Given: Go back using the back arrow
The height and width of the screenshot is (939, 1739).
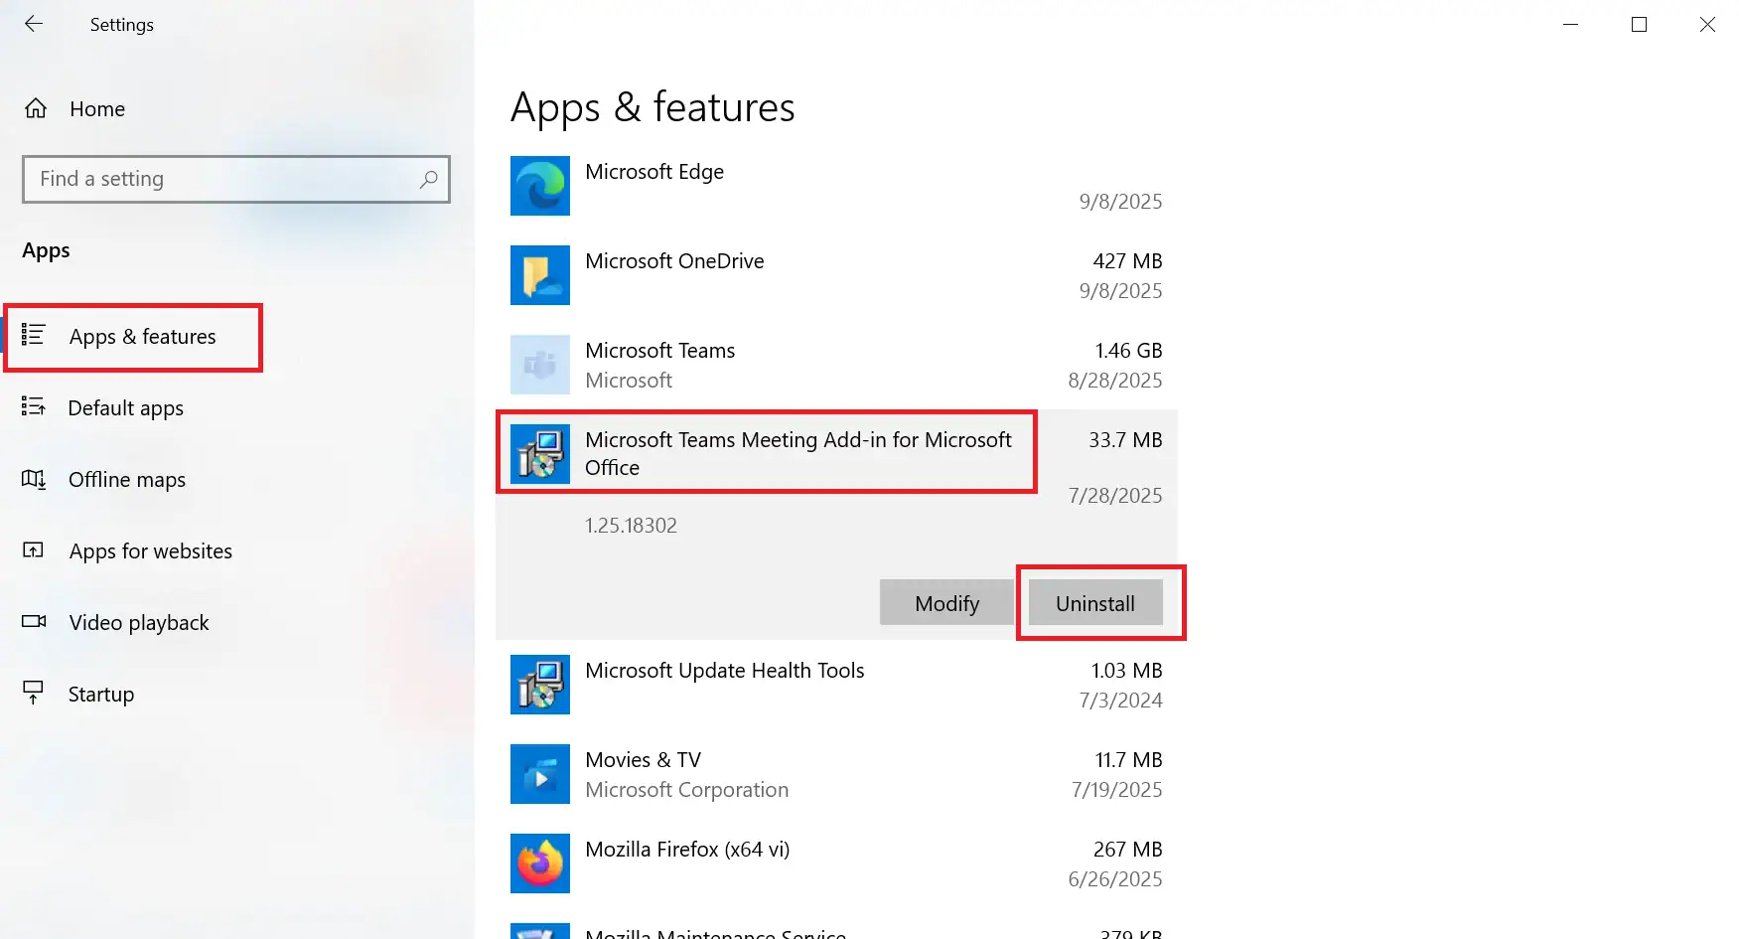Looking at the screenshot, I should click(x=34, y=24).
